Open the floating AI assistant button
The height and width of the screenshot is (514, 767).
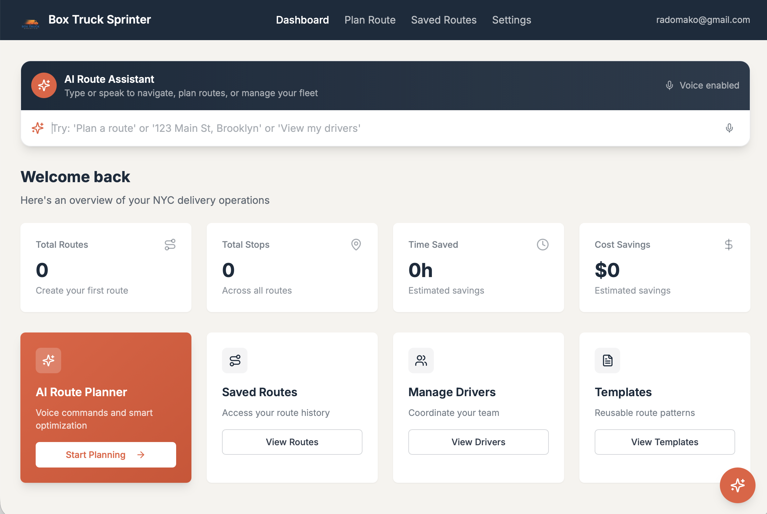click(x=737, y=485)
